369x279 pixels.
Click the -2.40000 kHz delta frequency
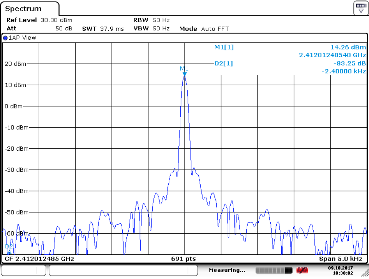click(344, 71)
